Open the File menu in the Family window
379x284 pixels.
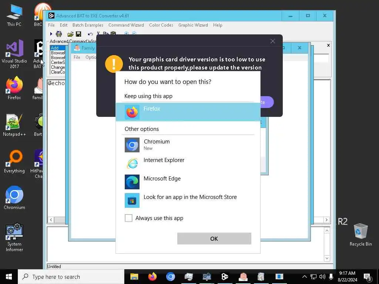(77, 57)
